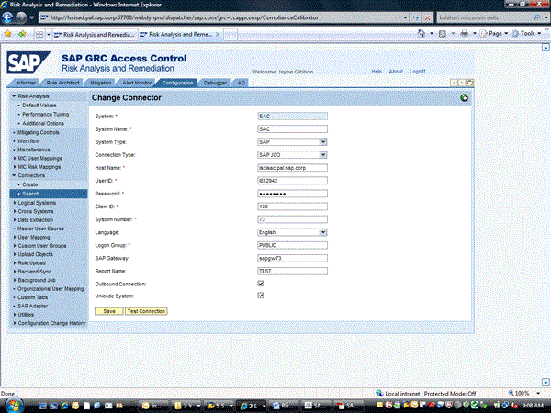The width and height of the screenshot is (551, 413).
Task: Uncheck the Unicode System checkbox
Action: pyautogui.click(x=261, y=296)
